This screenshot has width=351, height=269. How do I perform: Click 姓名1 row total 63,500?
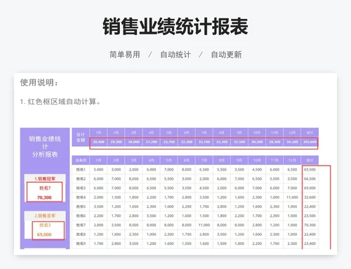tap(310, 169)
